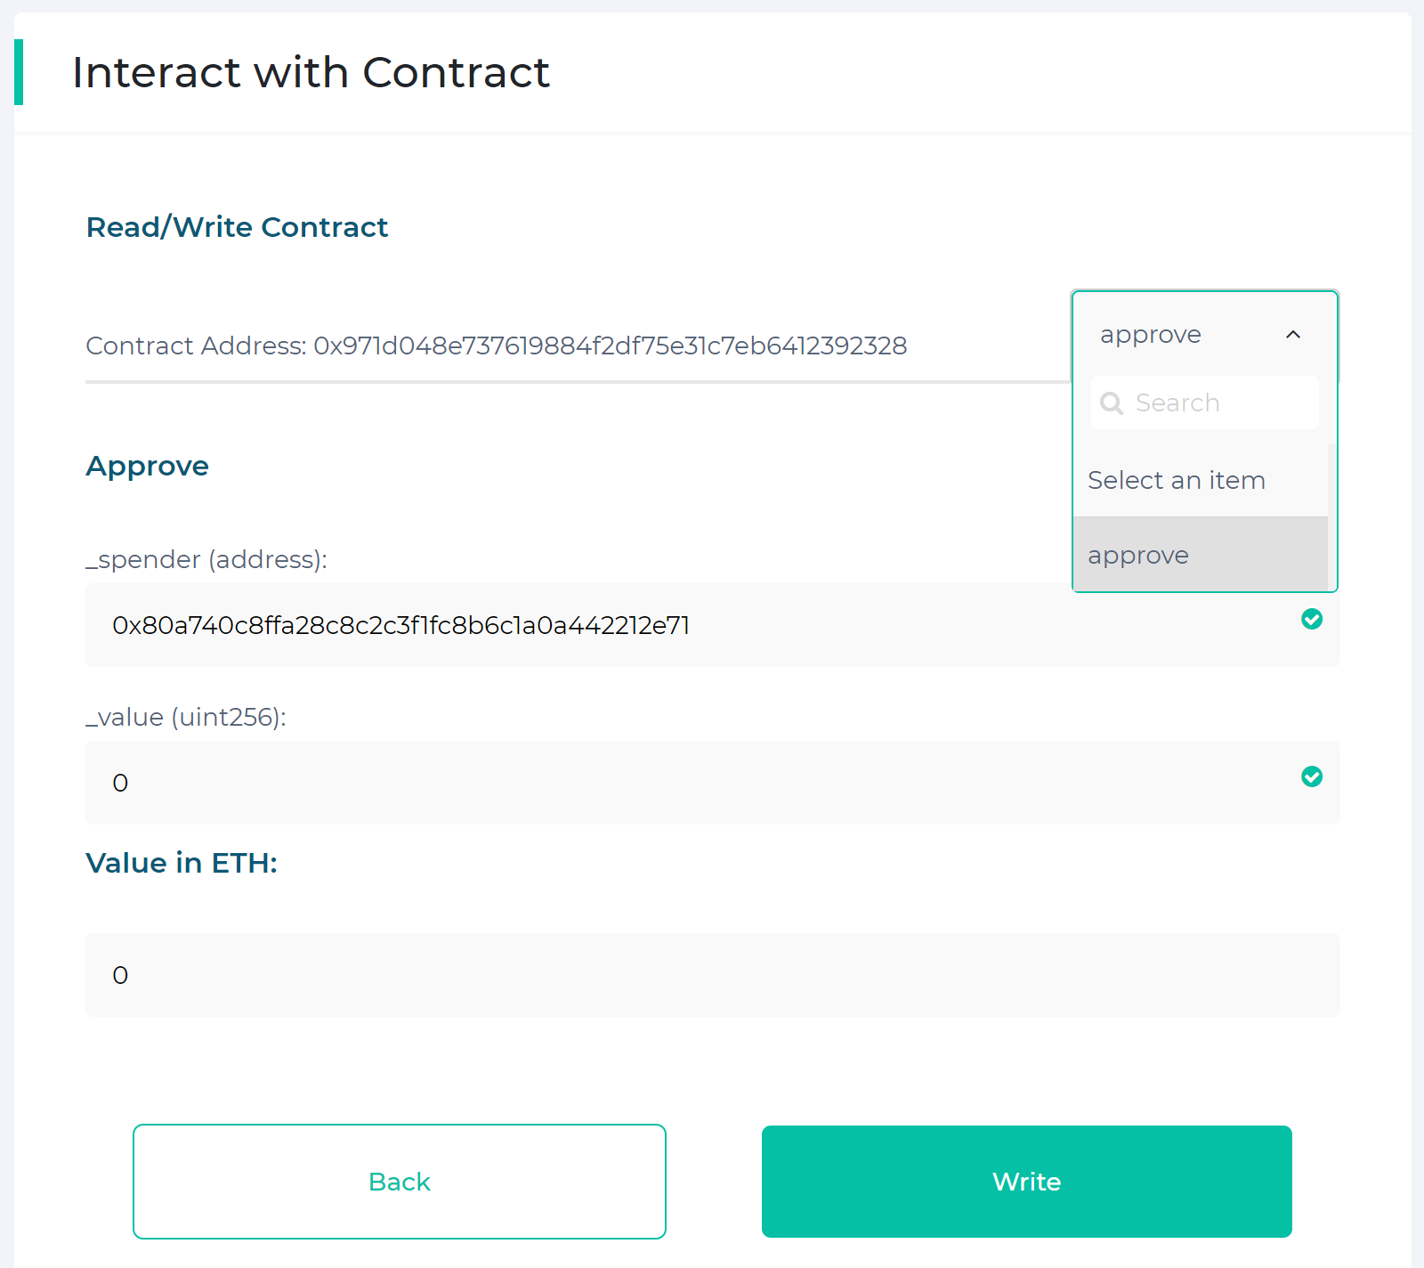Click the dropdown list scrollbar
Screen dimensions: 1424x1268
click(x=1332, y=516)
